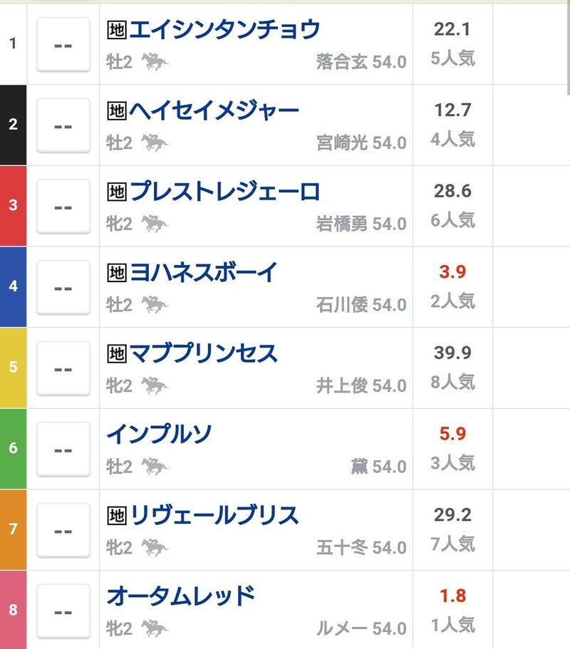570x649 pixels.
Task: Click odds value 12.7
Action: [x=452, y=110]
